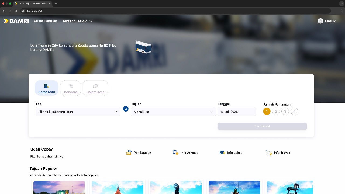345x194 pixels.
Task: Reload the page with the browser refresh icon
Action: coord(16,11)
